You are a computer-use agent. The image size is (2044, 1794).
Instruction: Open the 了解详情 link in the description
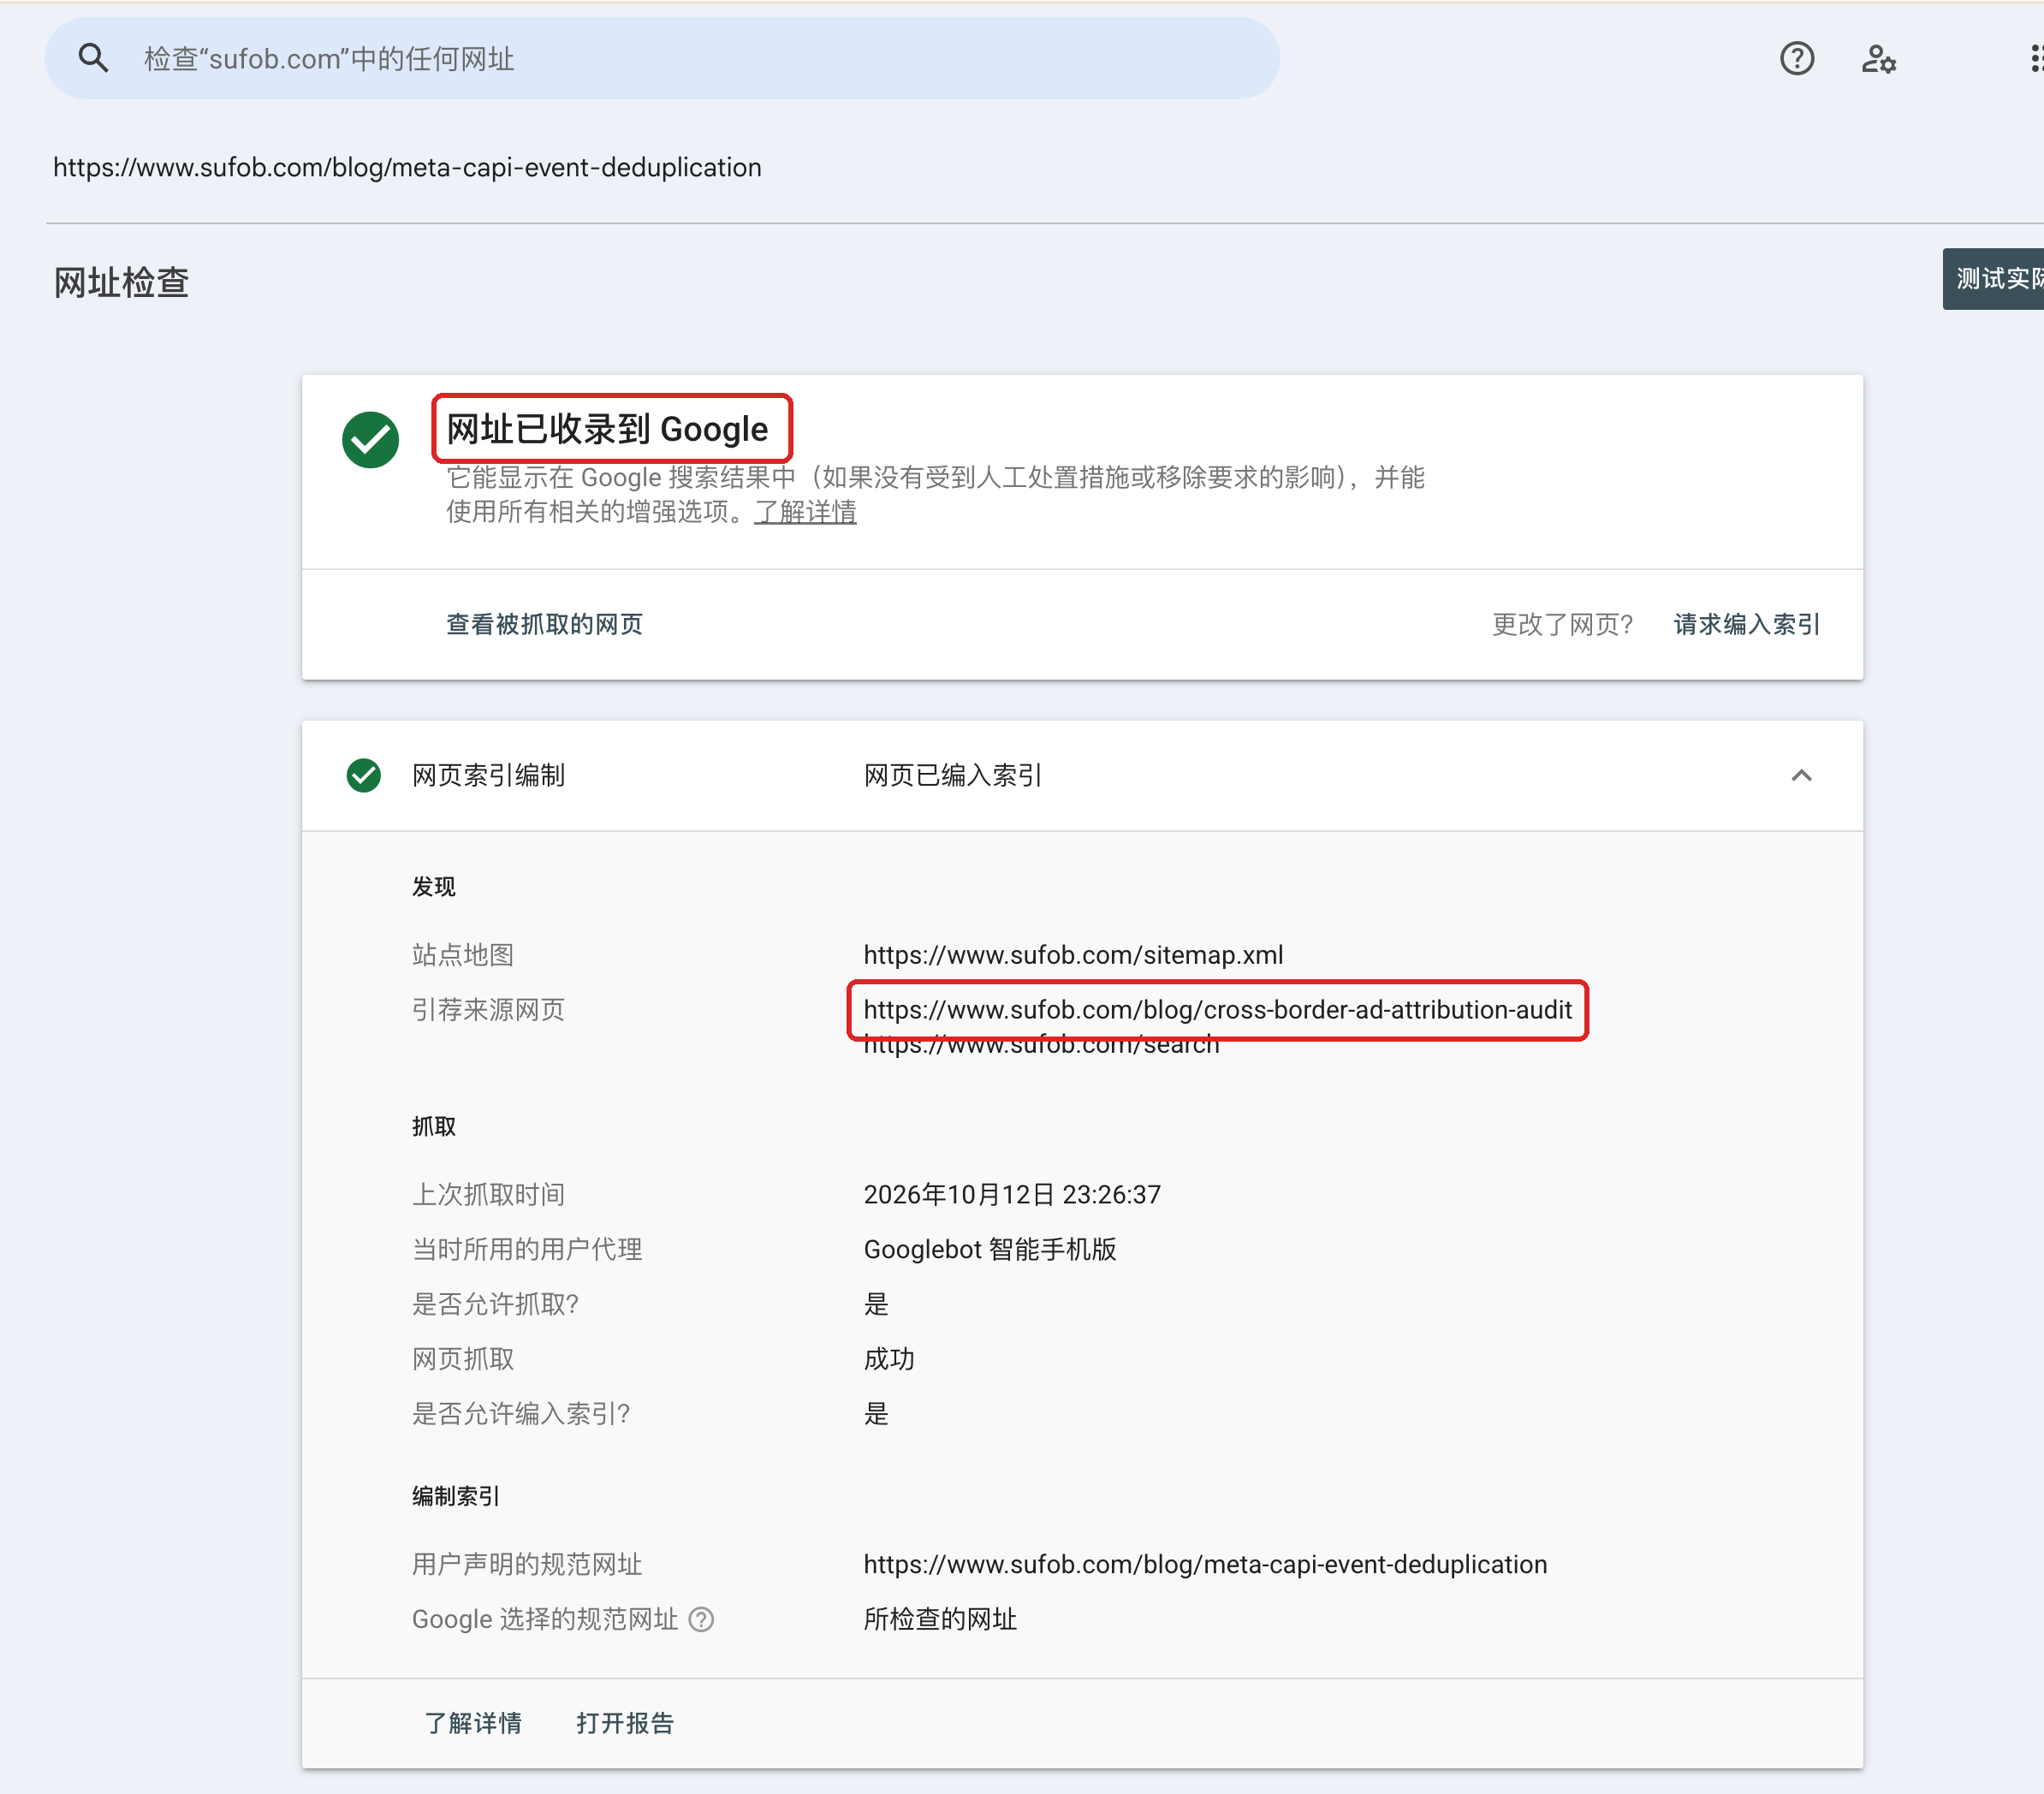pos(805,511)
